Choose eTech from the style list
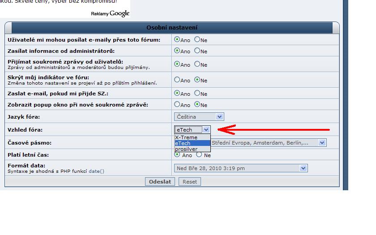The width and height of the screenshot is (376, 235). coord(184,143)
